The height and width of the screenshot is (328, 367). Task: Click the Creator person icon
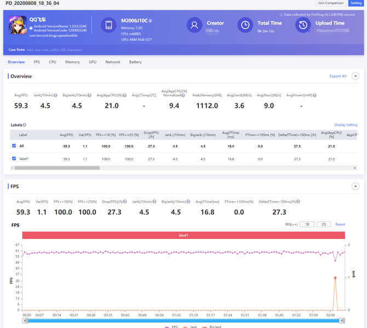coord(194,25)
